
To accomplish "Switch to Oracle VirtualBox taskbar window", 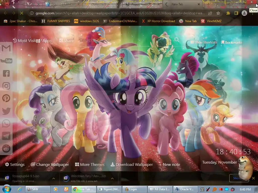I will click(185, 189).
